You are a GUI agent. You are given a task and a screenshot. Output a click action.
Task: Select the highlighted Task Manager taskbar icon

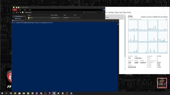(54, 93)
